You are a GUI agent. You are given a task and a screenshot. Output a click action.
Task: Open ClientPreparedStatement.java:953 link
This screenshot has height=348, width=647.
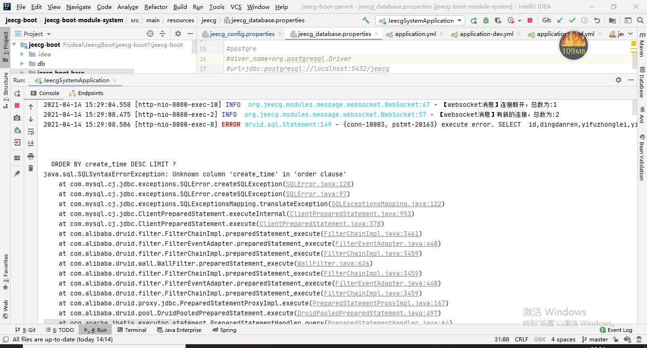click(350, 214)
